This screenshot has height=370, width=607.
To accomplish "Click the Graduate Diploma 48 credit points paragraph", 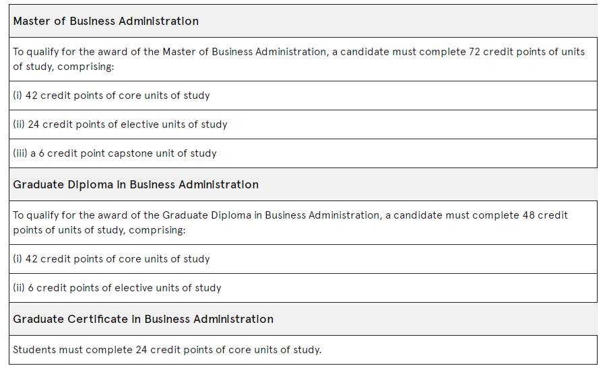I will 303,223.
